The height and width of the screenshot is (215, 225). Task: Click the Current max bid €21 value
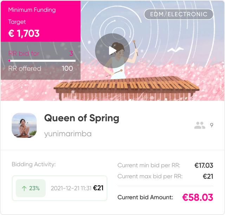208,177
